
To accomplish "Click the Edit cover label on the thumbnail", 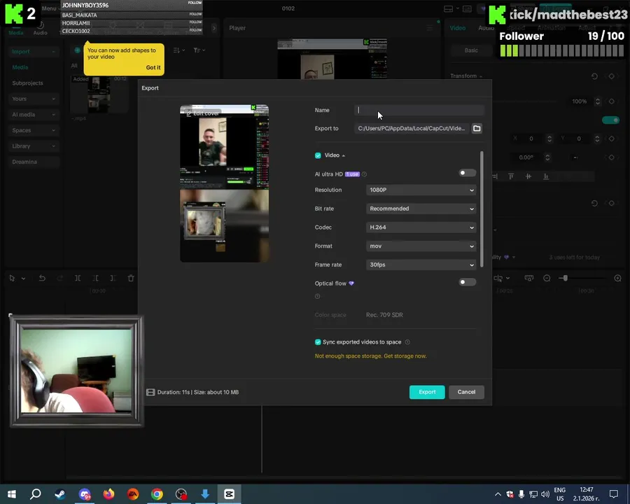I will (x=206, y=113).
